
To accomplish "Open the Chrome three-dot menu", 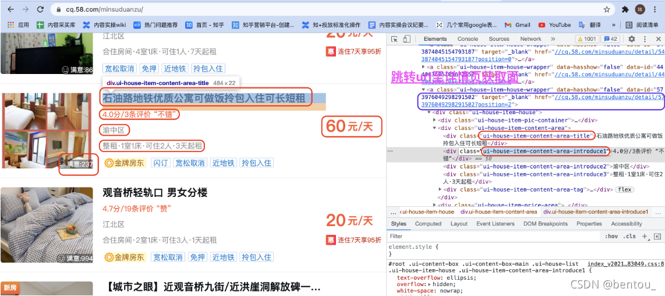I will [x=655, y=9].
